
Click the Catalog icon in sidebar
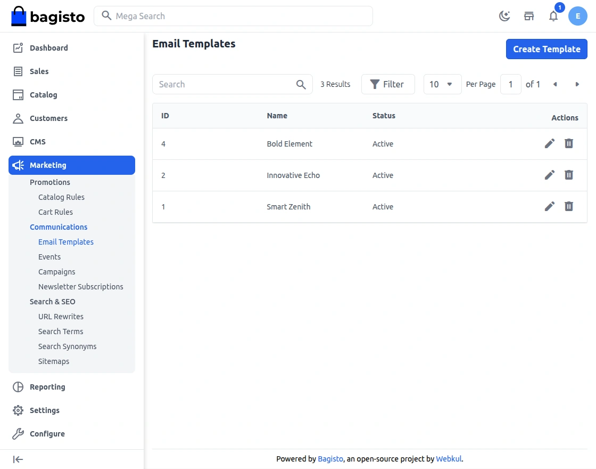(x=18, y=95)
